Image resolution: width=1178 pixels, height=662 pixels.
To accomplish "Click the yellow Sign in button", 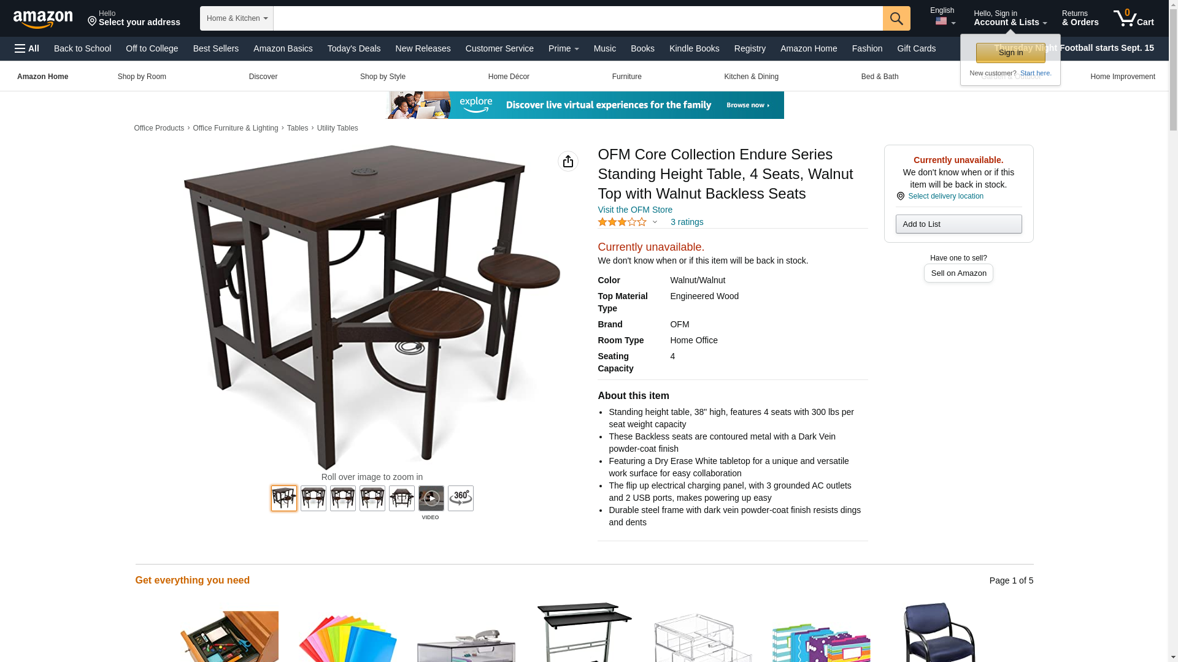I will (1011, 53).
